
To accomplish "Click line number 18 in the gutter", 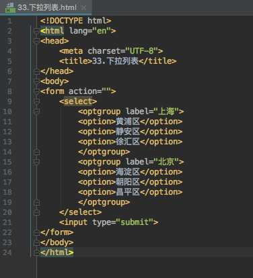I will tap(7, 192).
